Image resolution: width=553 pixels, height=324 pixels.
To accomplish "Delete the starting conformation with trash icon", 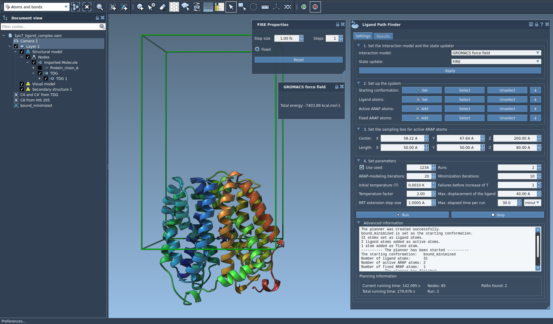I will tap(535, 90).
